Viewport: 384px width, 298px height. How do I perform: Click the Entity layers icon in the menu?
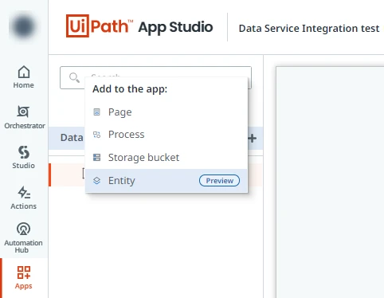[96, 181]
